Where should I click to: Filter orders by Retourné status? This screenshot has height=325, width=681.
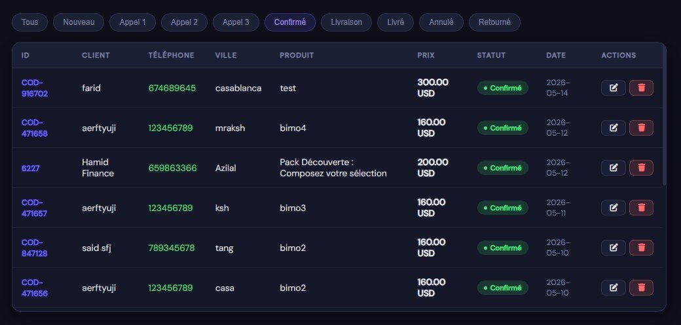tap(494, 22)
